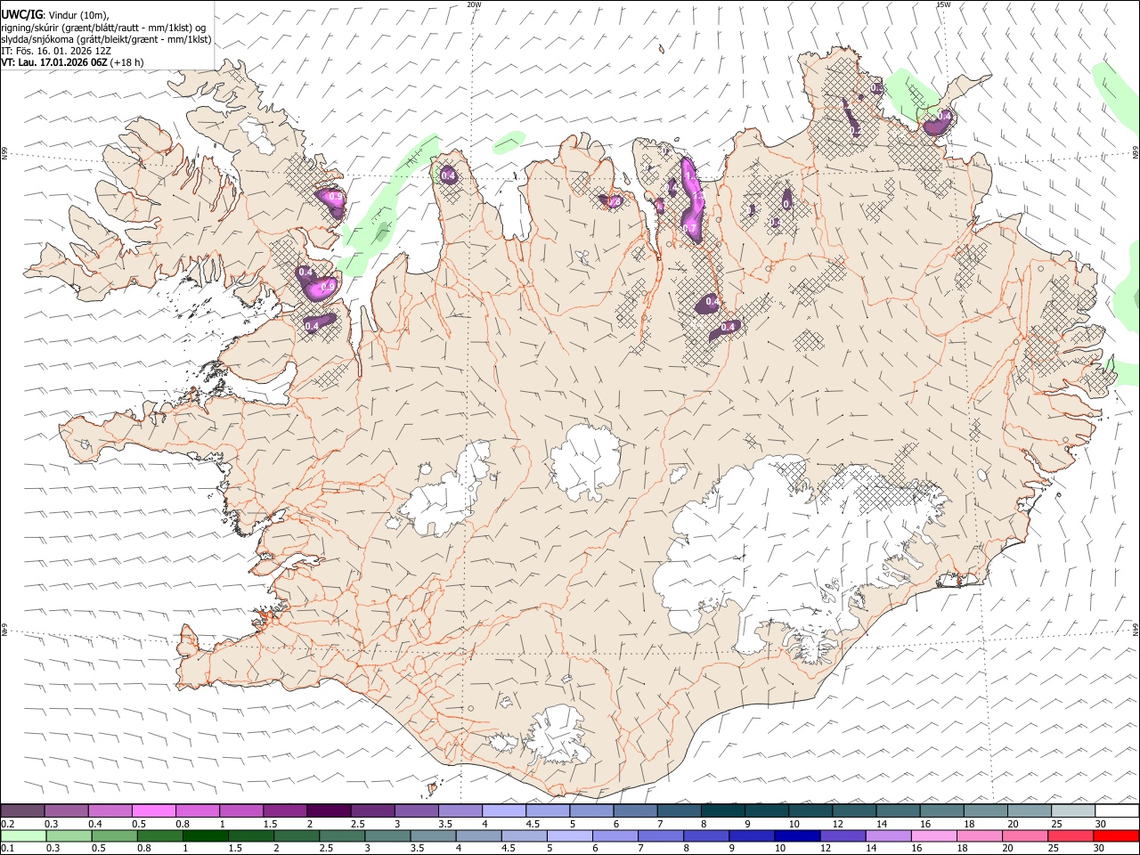1140x855 pixels.
Task: Click the 0.9 value in the western purple patch
Action: (327, 287)
